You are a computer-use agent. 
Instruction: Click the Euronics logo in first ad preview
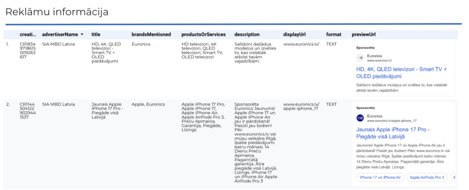pyautogui.click(x=360, y=58)
